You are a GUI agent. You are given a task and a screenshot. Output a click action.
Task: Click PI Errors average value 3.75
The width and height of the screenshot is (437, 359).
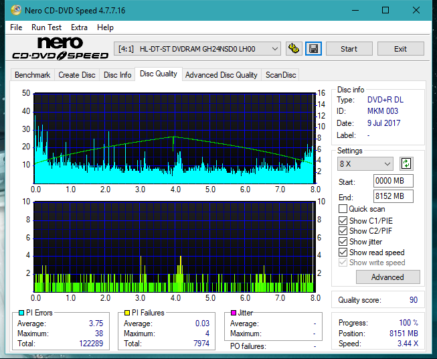(x=96, y=324)
